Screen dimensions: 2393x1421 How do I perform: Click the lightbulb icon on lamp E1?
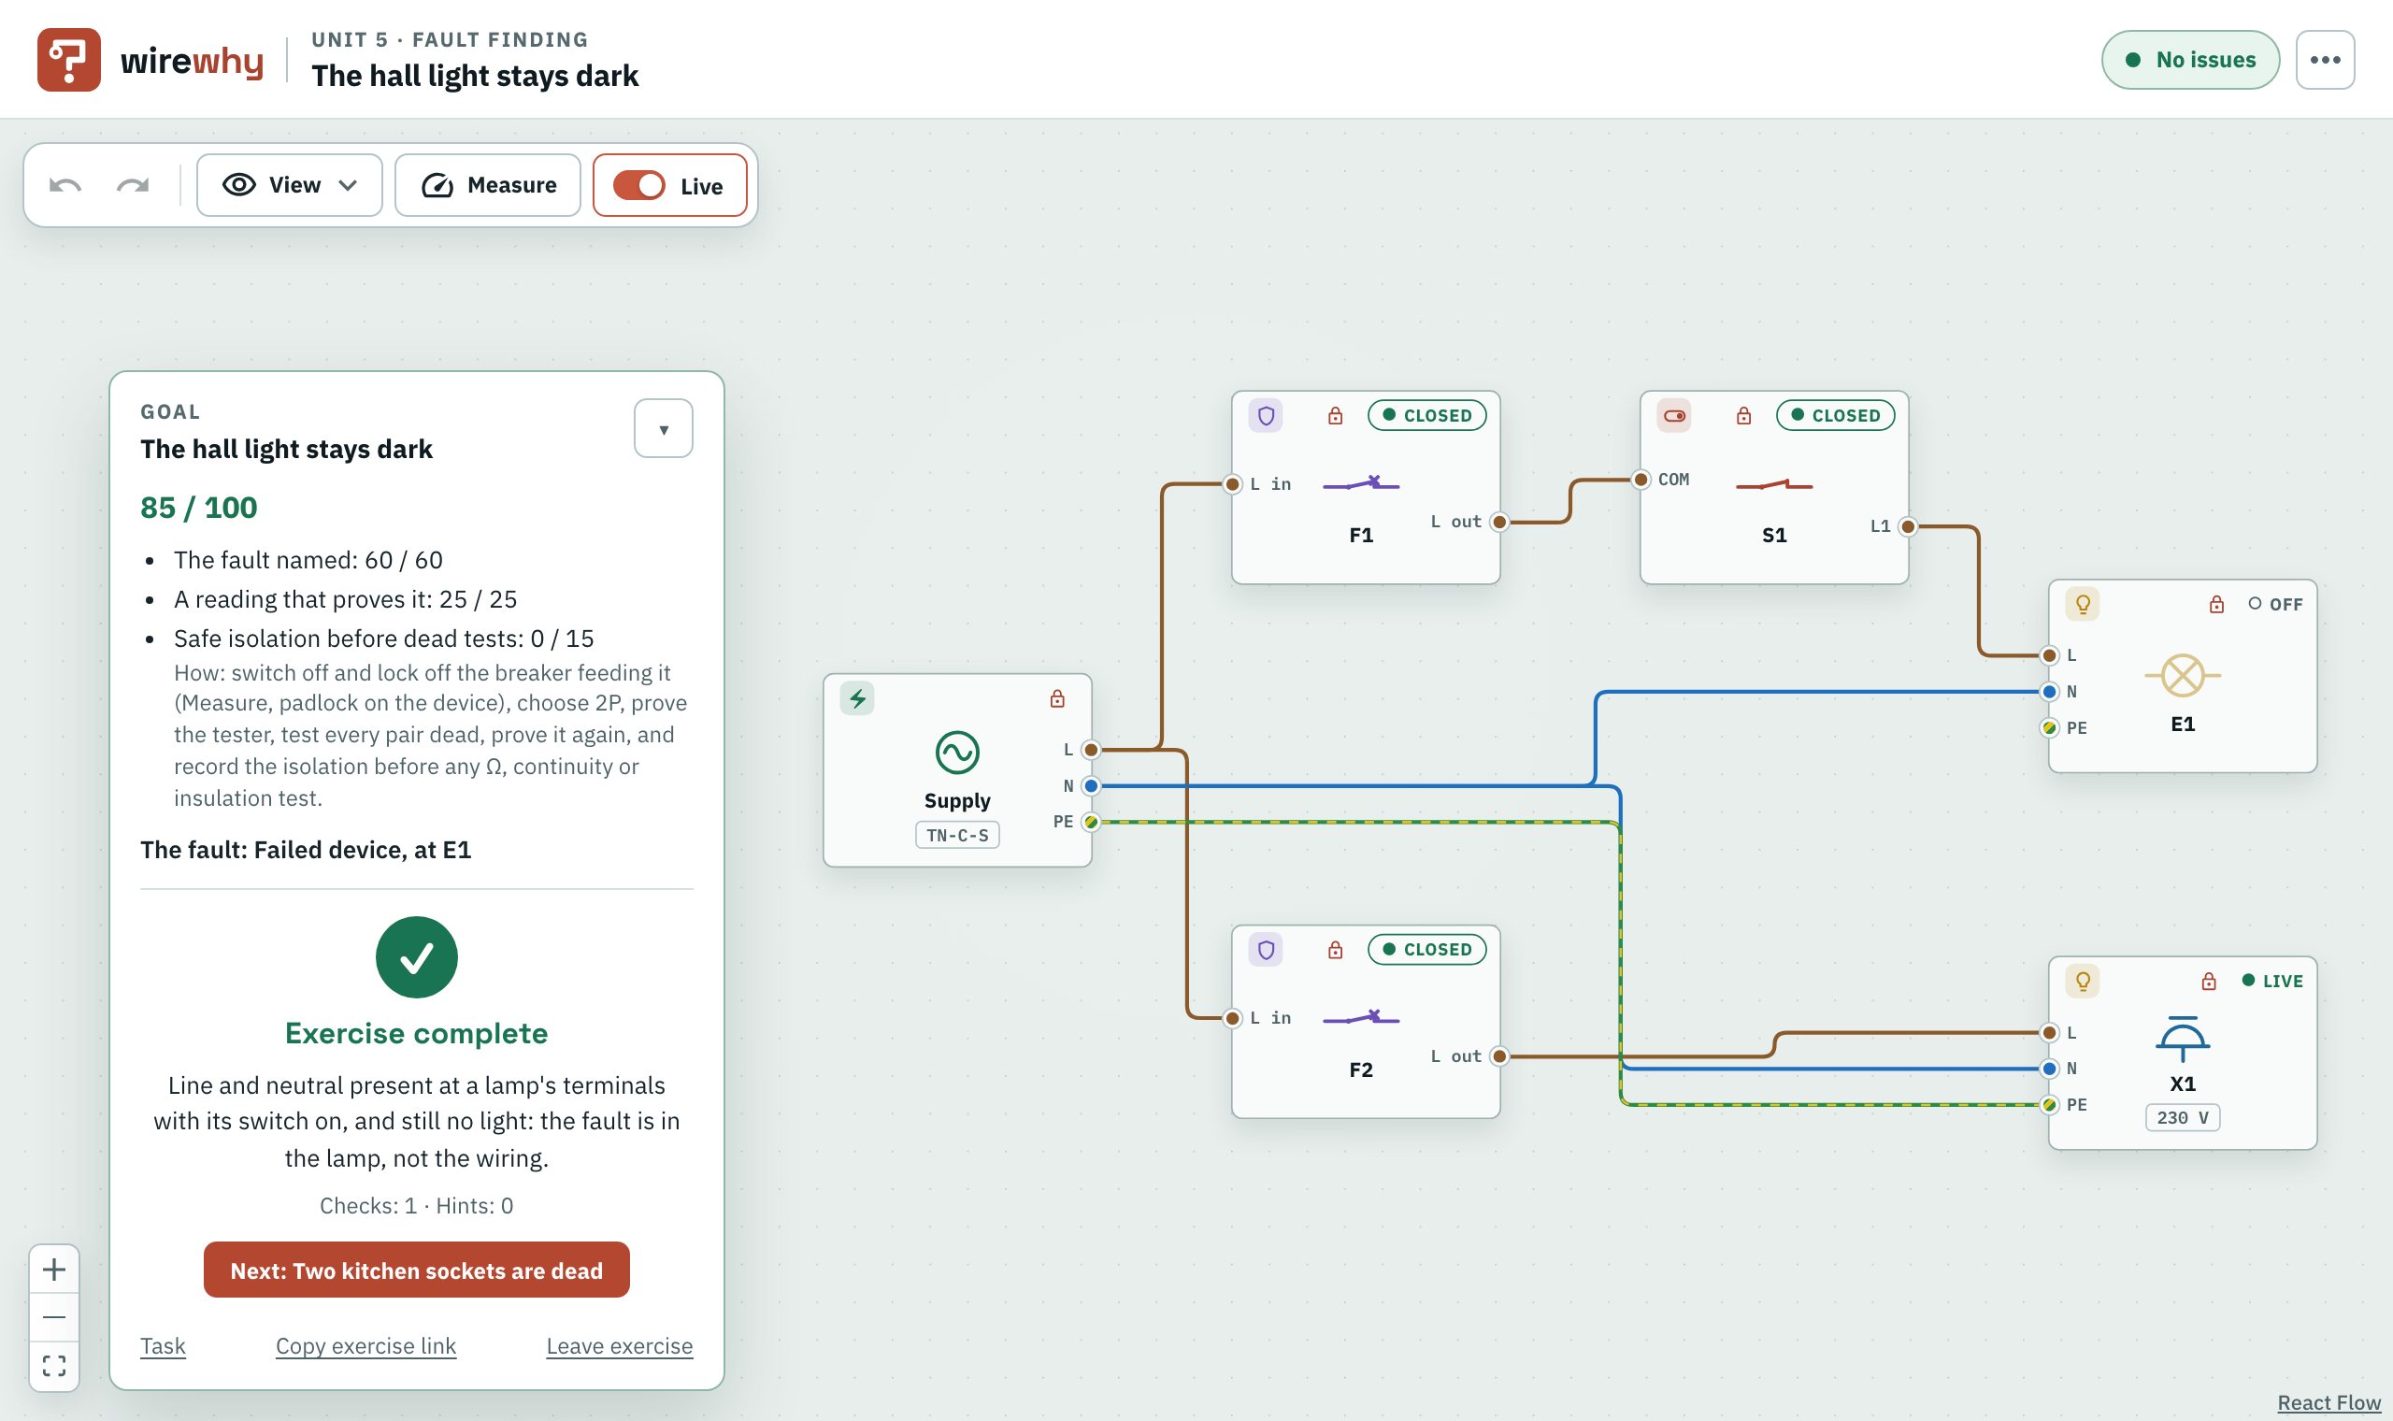(x=2083, y=604)
